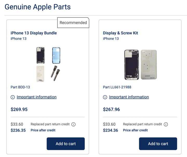Click info icon beside Display & Screw Kit's Important information
Screen dimensions: 187x157
click(105, 97)
